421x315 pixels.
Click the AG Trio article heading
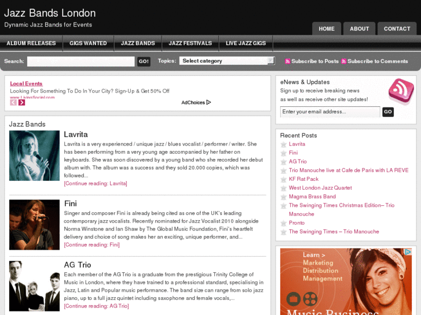click(x=78, y=265)
